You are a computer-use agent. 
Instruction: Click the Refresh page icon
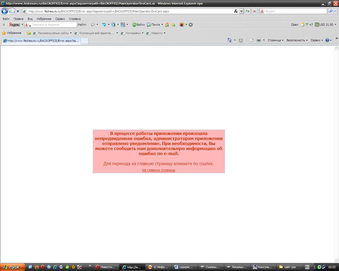pyautogui.click(x=247, y=11)
